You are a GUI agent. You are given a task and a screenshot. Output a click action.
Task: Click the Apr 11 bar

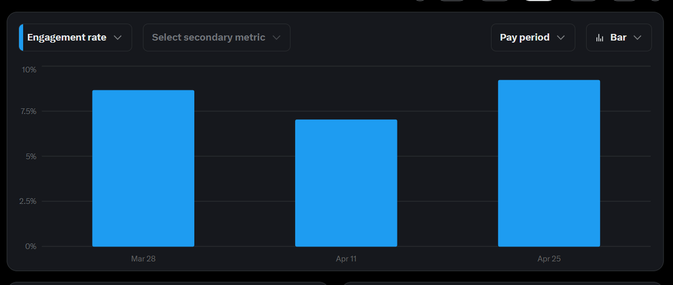pyautogui.click(x=346, y=183)
